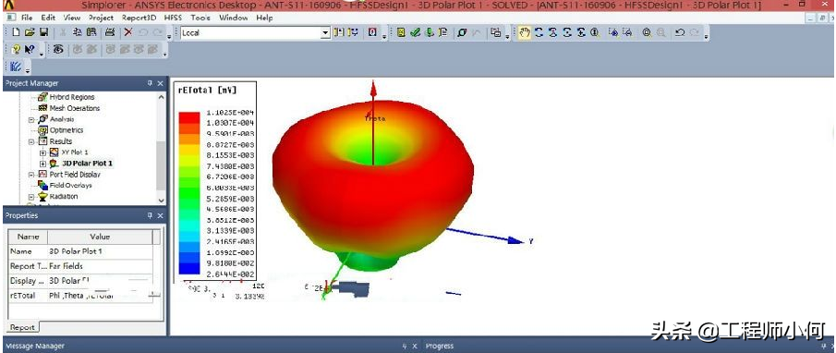Click the Validate green checkmark icon
This screenshot has width=836, height=353.
(416, 32)
